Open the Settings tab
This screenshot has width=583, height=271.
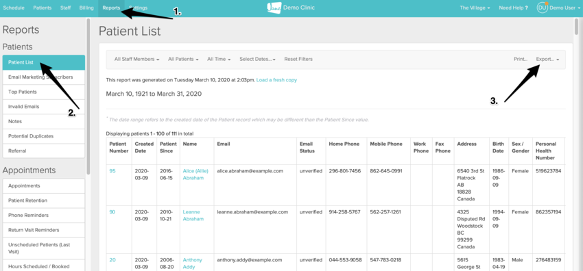pyautogui.click(x=138, y=8)
